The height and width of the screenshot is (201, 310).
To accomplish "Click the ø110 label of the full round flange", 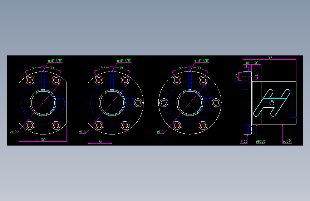I will click(x=161, y=132).
